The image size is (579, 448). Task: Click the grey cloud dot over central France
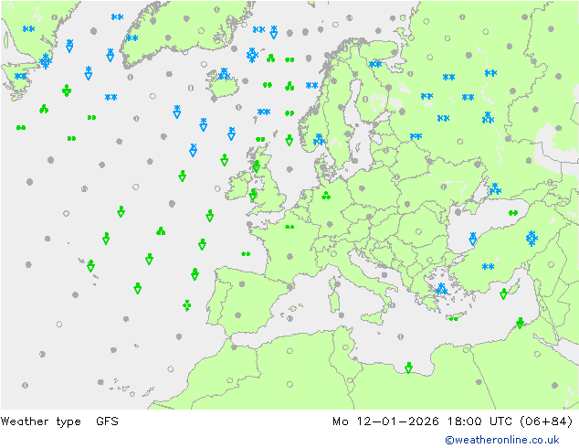(289, 256)
